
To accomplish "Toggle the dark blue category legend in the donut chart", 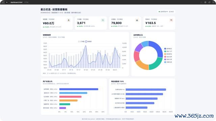I will (x=168, y=49).
